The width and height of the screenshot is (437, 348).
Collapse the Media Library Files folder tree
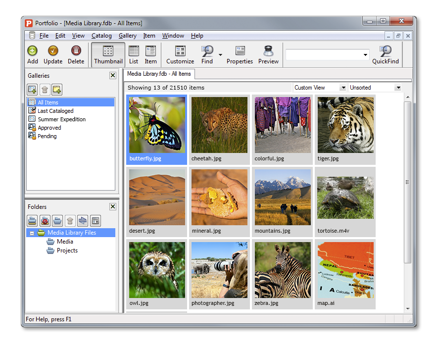pyautogui.click(x=32, y=233)
